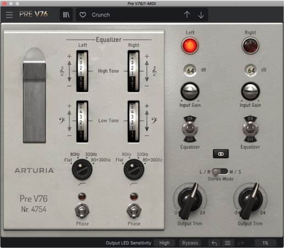Open Output LED Sensitivity High dropdown

click(165, 243)
